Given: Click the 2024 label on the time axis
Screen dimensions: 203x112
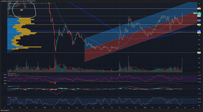Looking at the screenshot, I should (x=45, y=108).
